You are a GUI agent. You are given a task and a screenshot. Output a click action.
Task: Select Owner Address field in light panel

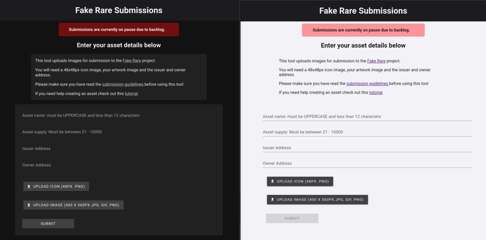[x=367, y=163]
